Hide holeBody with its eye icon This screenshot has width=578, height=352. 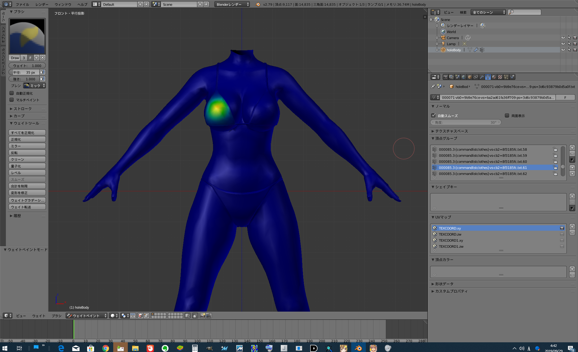click(x=563, y=50)
